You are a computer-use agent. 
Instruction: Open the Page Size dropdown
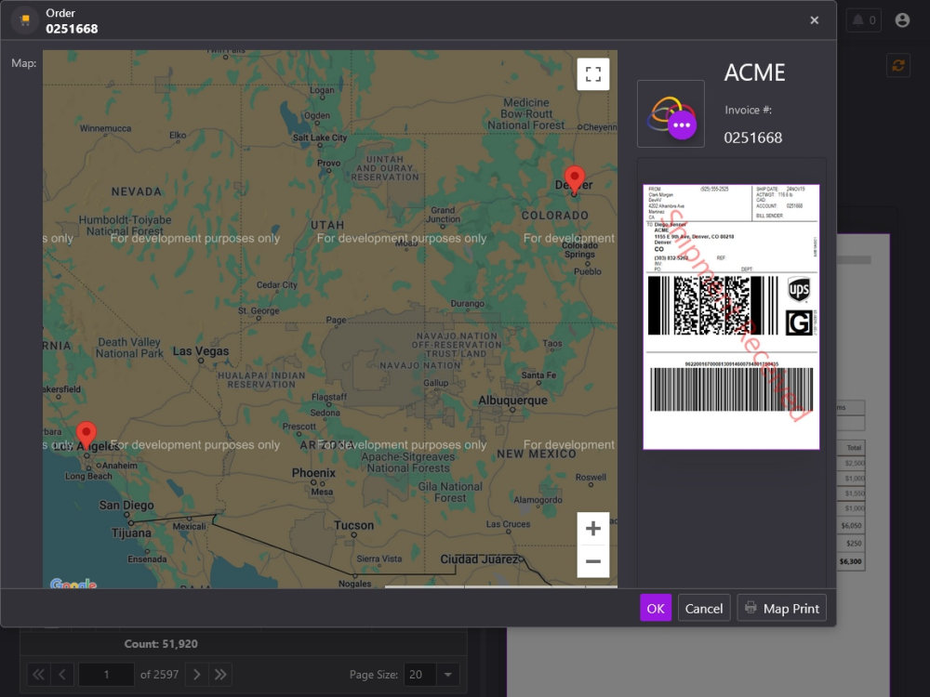click(448, 675)
